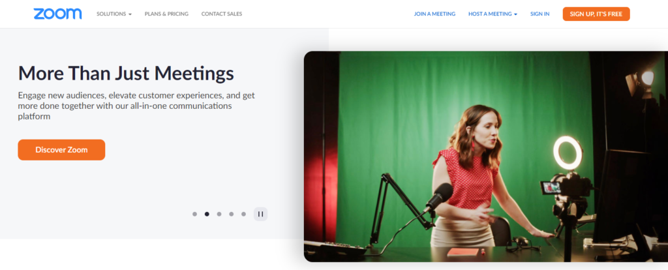Click the More Than Just Meetings headline
Image resolution: width=668 pixels, height=270 pixels.
click(126, 72)
